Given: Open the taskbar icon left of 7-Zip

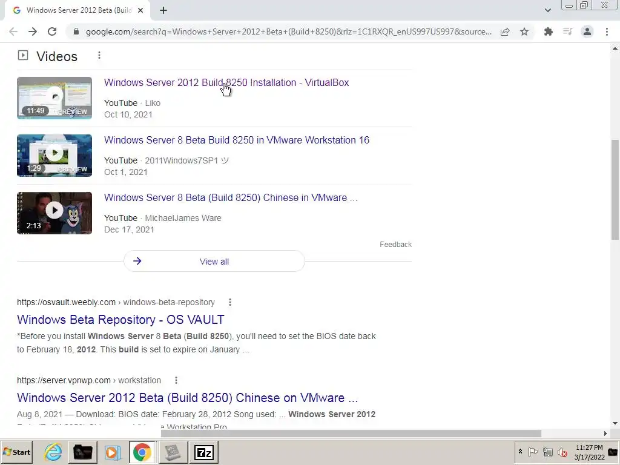Looking at the screenshot, I should tap(173, 452).
